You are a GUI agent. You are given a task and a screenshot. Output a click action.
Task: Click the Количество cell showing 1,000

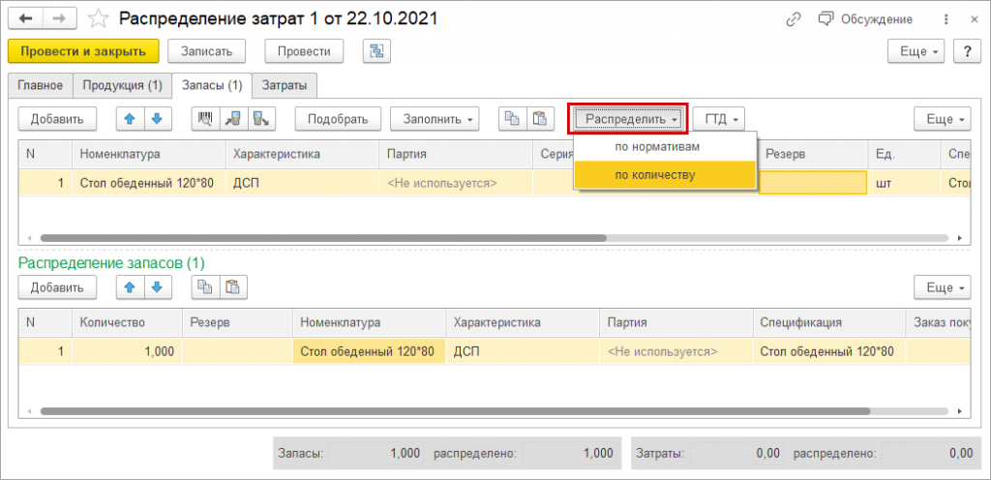[x=127, y=351]
